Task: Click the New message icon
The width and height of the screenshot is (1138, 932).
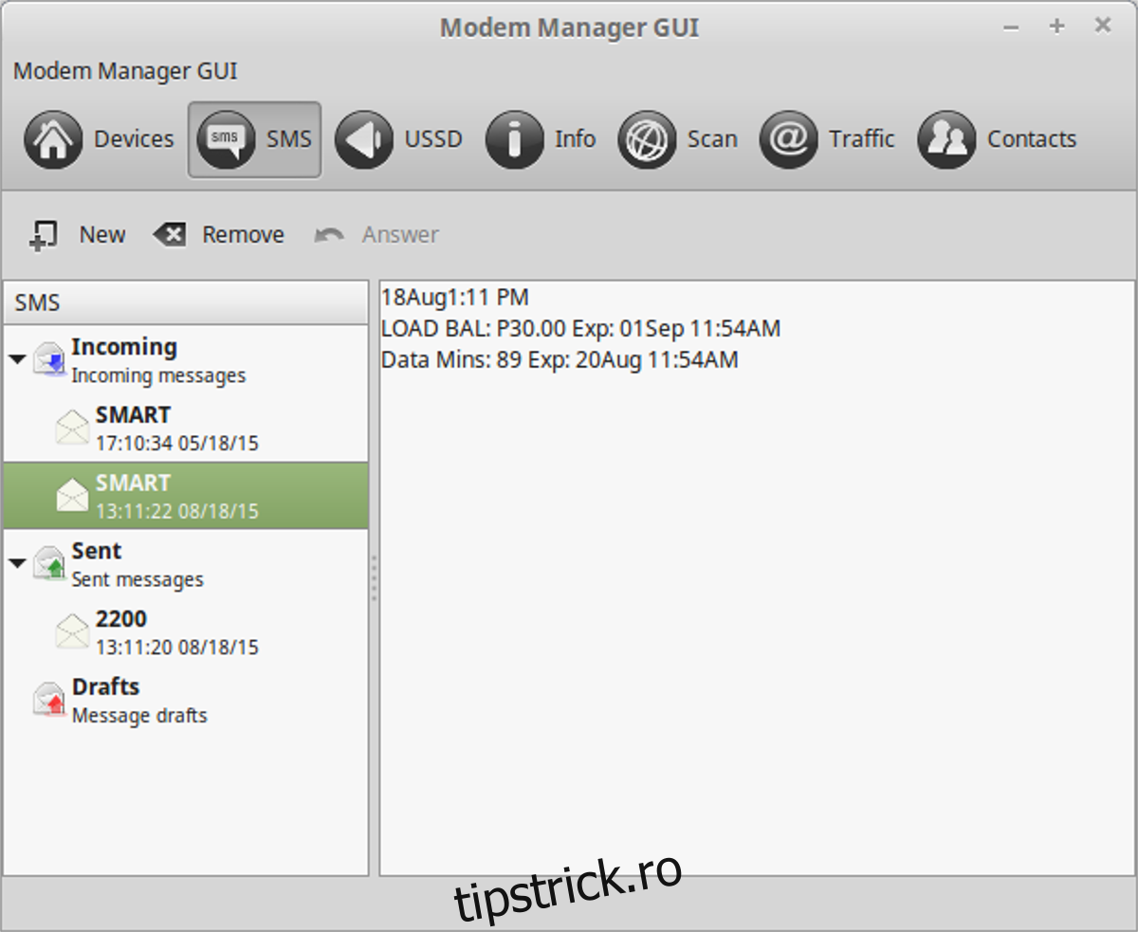Action: click(44, 235)
